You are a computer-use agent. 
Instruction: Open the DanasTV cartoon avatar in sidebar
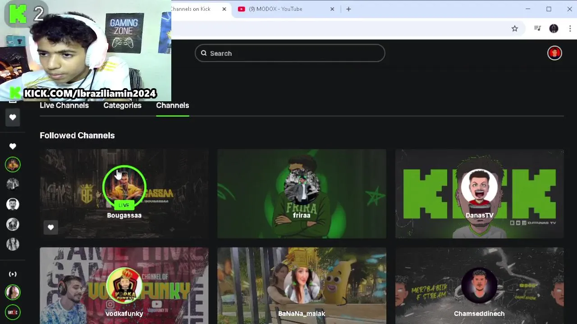[13, 204]
